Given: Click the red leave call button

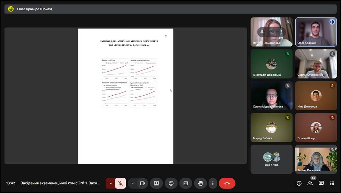Looking at the screenshot, I should point(227,183).
